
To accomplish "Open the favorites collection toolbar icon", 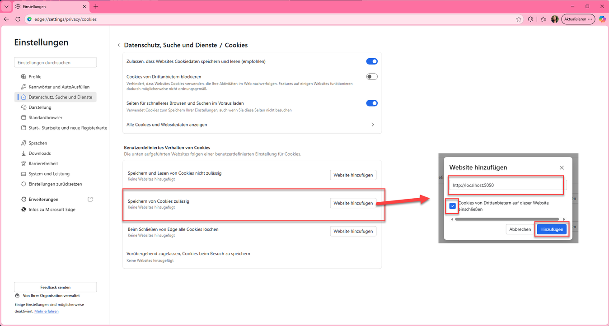I will [x=543, y=19].
